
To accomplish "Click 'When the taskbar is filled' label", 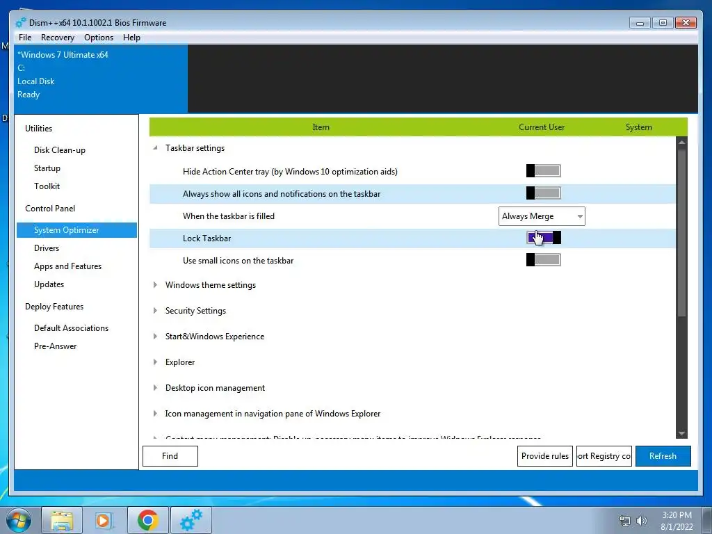I will [x=228, y=216].
